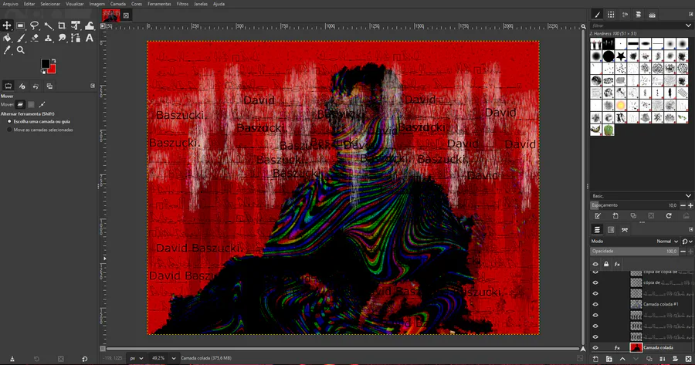Close the open image tab
The height and width of the screenshot is (365, 695).
126,15
